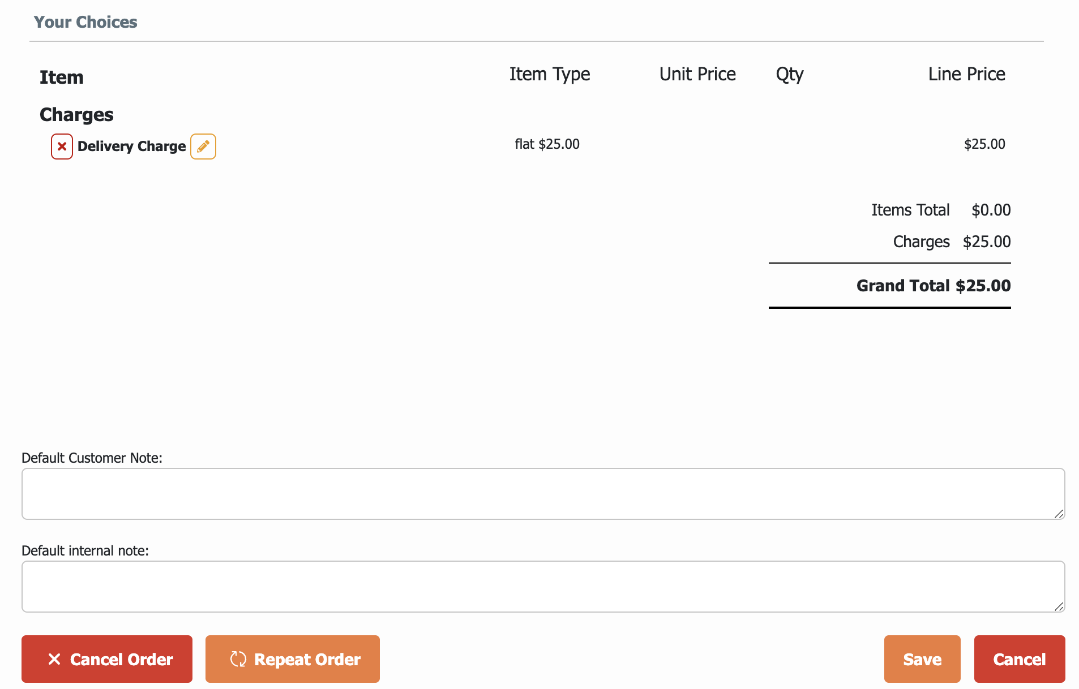Focus the Default Customer Note field
1079x689 pixels.
tap(542, 493)
